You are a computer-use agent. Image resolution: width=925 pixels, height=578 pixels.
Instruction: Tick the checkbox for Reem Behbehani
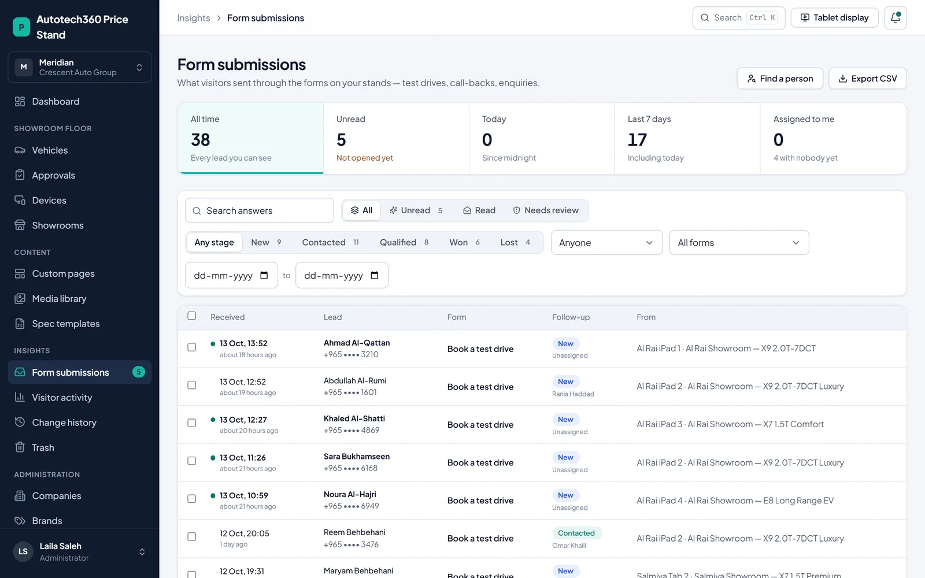coord(192,536)
